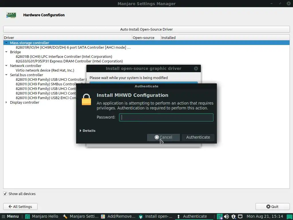Select the Virtio network device row
The height and width of the screenshot is (220, 293).
point(45,70)
